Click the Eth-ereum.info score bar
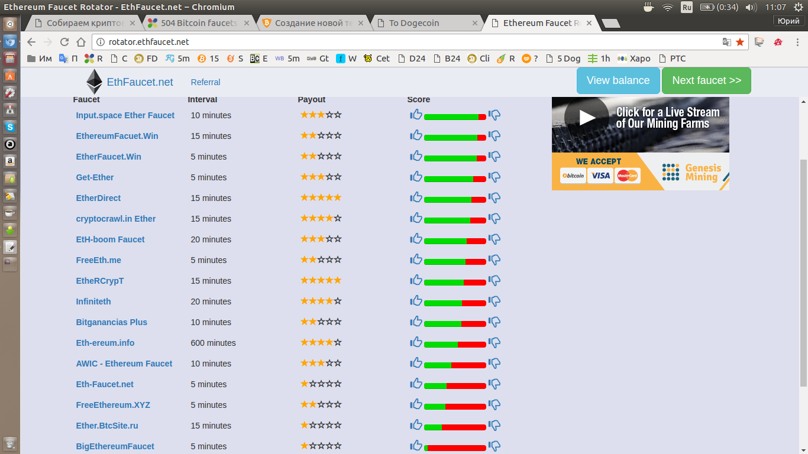 [455, 345]
